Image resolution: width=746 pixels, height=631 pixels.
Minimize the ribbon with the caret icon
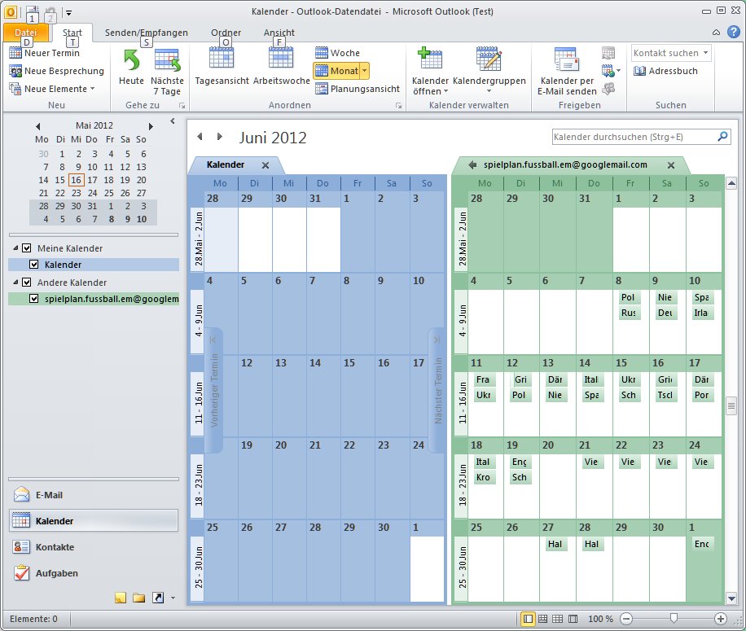click(716, 33)
